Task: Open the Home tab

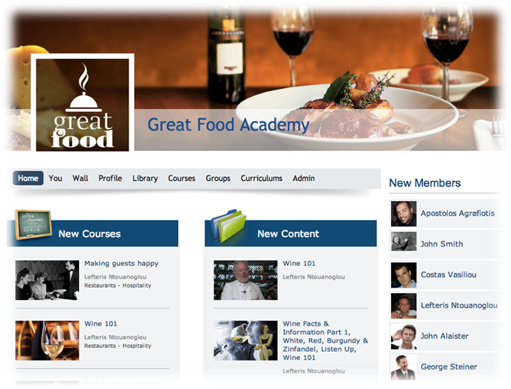Action: (28, 178)
